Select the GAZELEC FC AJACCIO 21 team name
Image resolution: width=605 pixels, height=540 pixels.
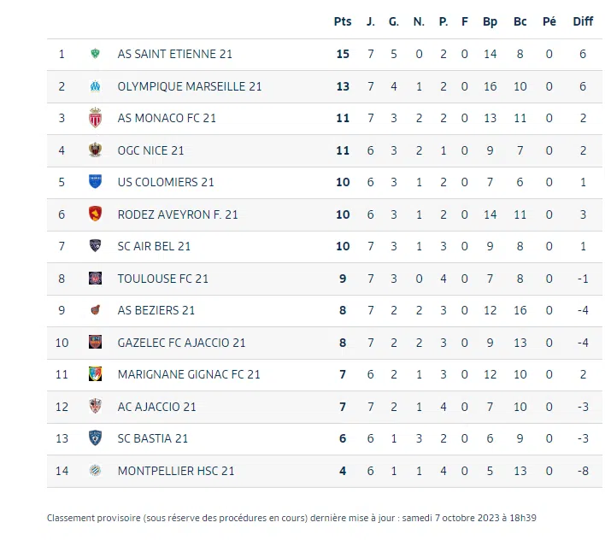pos(181,343)
